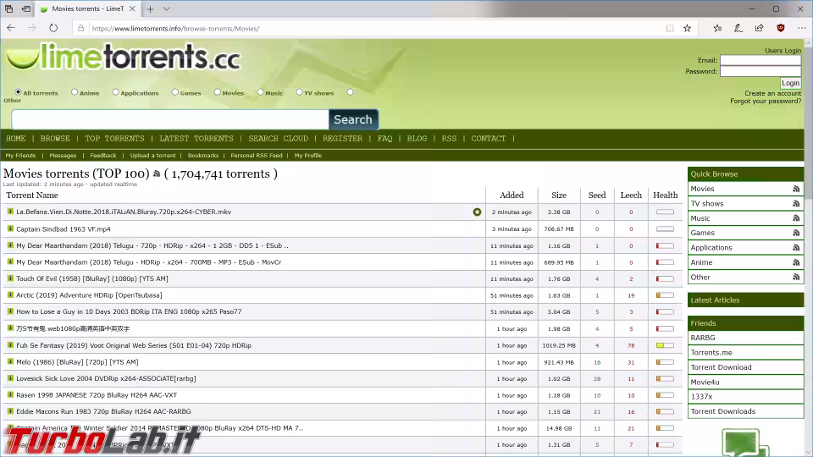Click the Password input field
This screenshot has height=457, width=813.
coord(760,71)
